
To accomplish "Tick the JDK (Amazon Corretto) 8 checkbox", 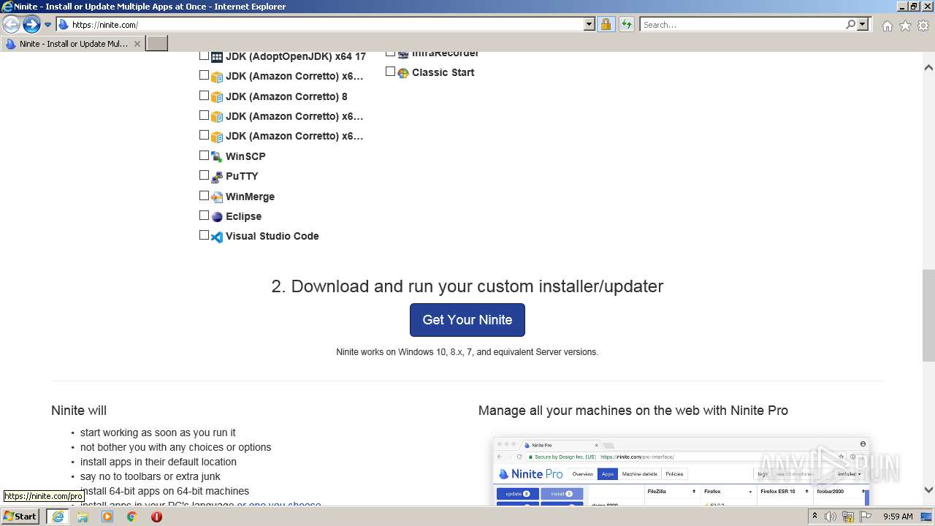I will (205, 96).
